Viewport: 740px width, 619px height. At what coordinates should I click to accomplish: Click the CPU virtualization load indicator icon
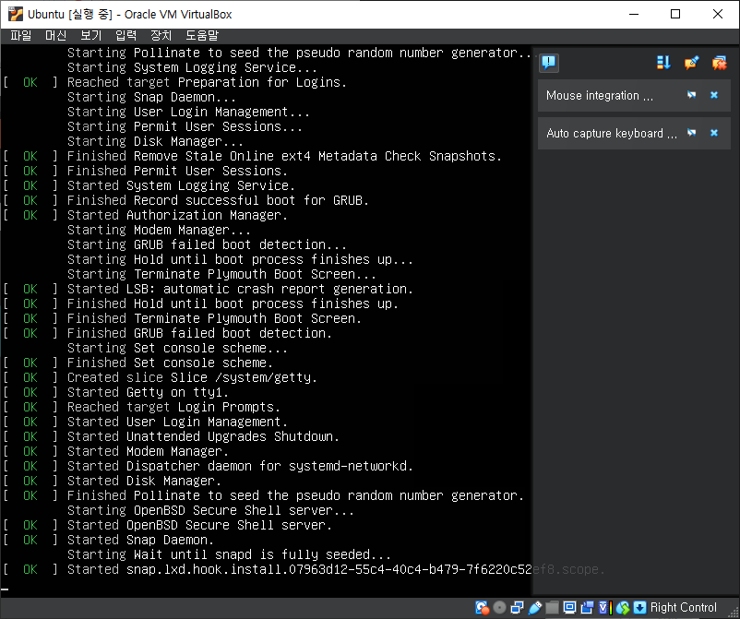click(605, 608)
